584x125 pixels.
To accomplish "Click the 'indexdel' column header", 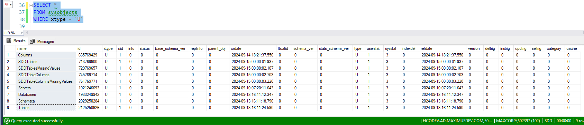I will point(410,48).
